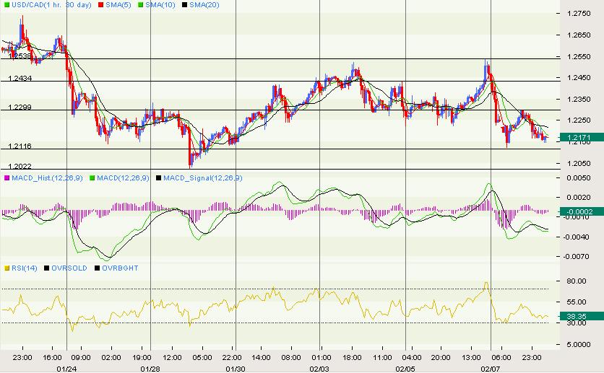Click the 16:00 time axis label

[53, 358]
